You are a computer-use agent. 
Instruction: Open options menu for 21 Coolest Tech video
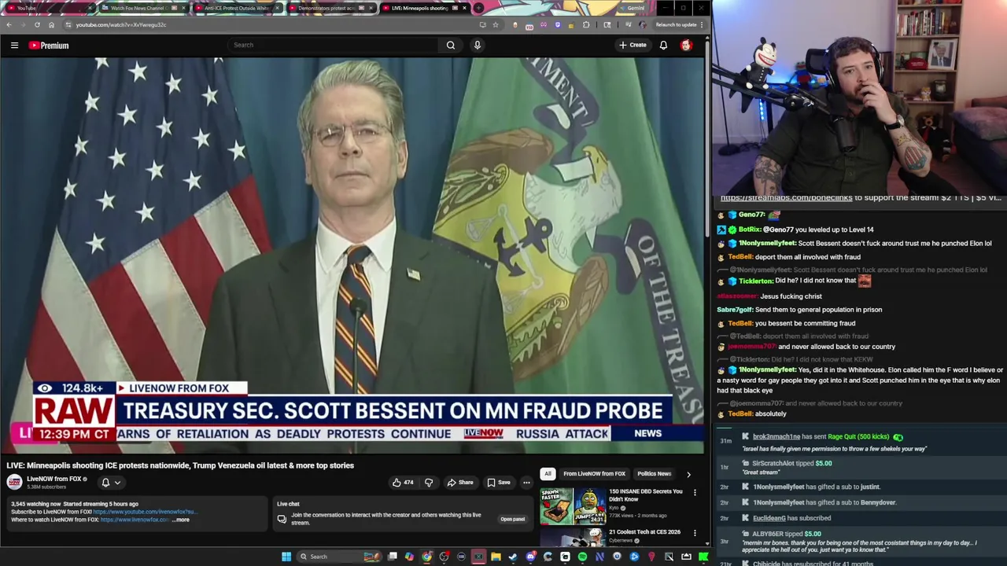(695, 532)
